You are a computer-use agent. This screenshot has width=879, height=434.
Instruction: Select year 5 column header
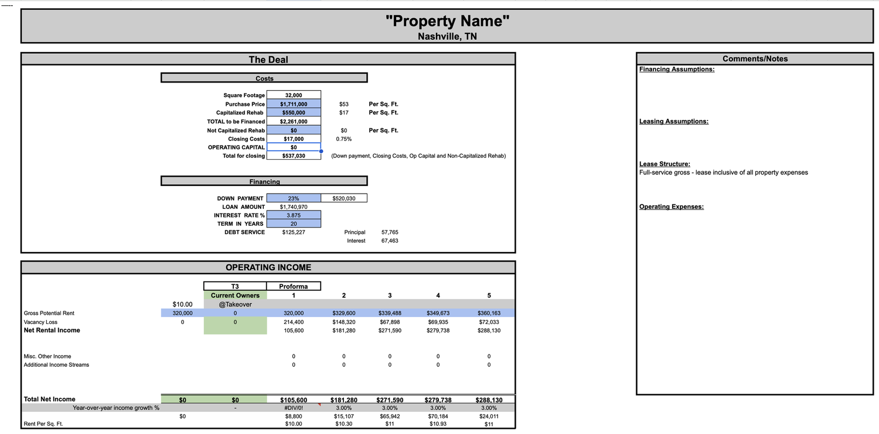(489, 295)
